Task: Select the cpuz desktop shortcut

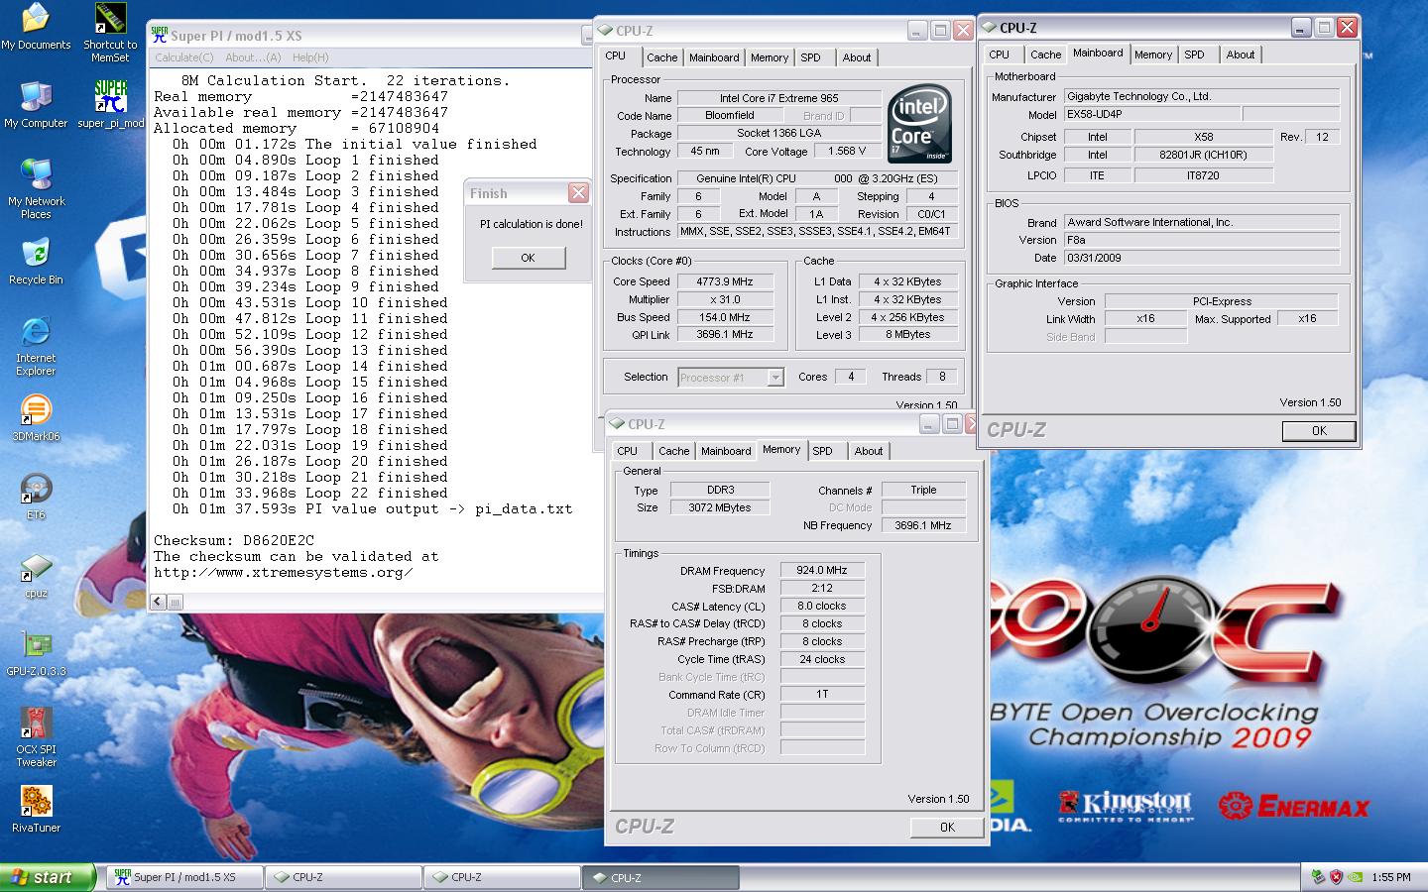Action: pyautogui.click(x=36, y=575)
